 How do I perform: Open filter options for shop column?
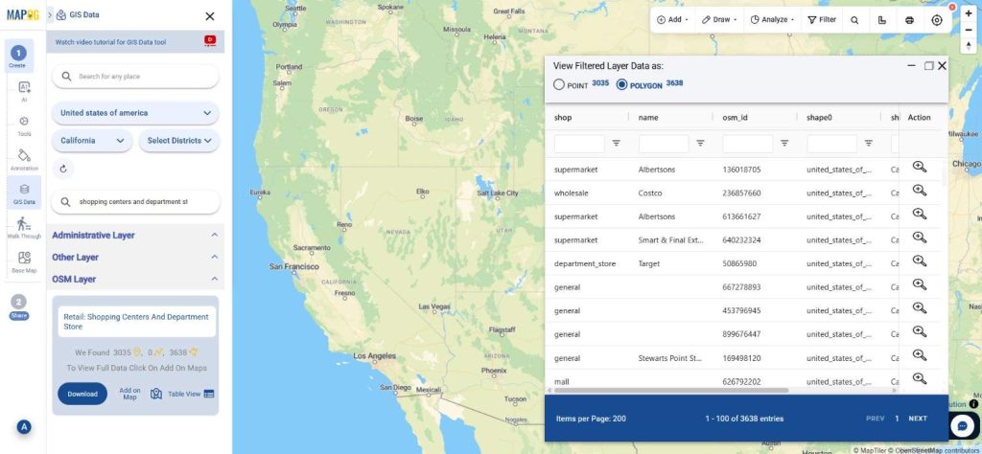617,144
